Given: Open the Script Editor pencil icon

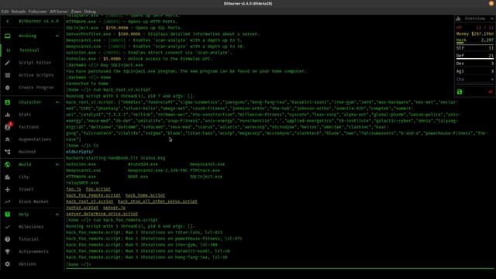Looking at the screenshot, I should point(8,63).
